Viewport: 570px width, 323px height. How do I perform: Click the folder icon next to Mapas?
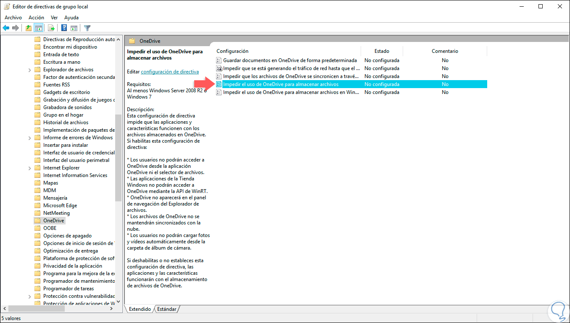click(37, 183)
